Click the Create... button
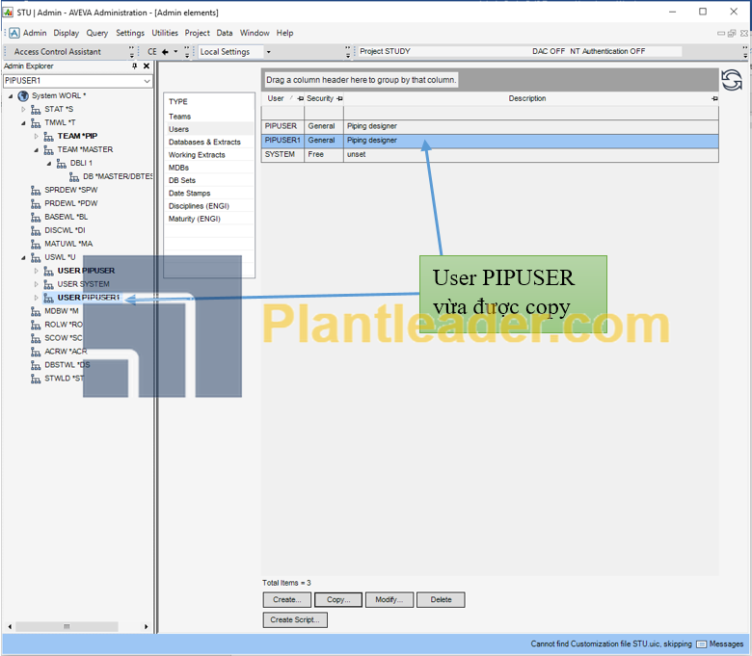This screenshot has width=752, height=656. (x=286, y=600)
